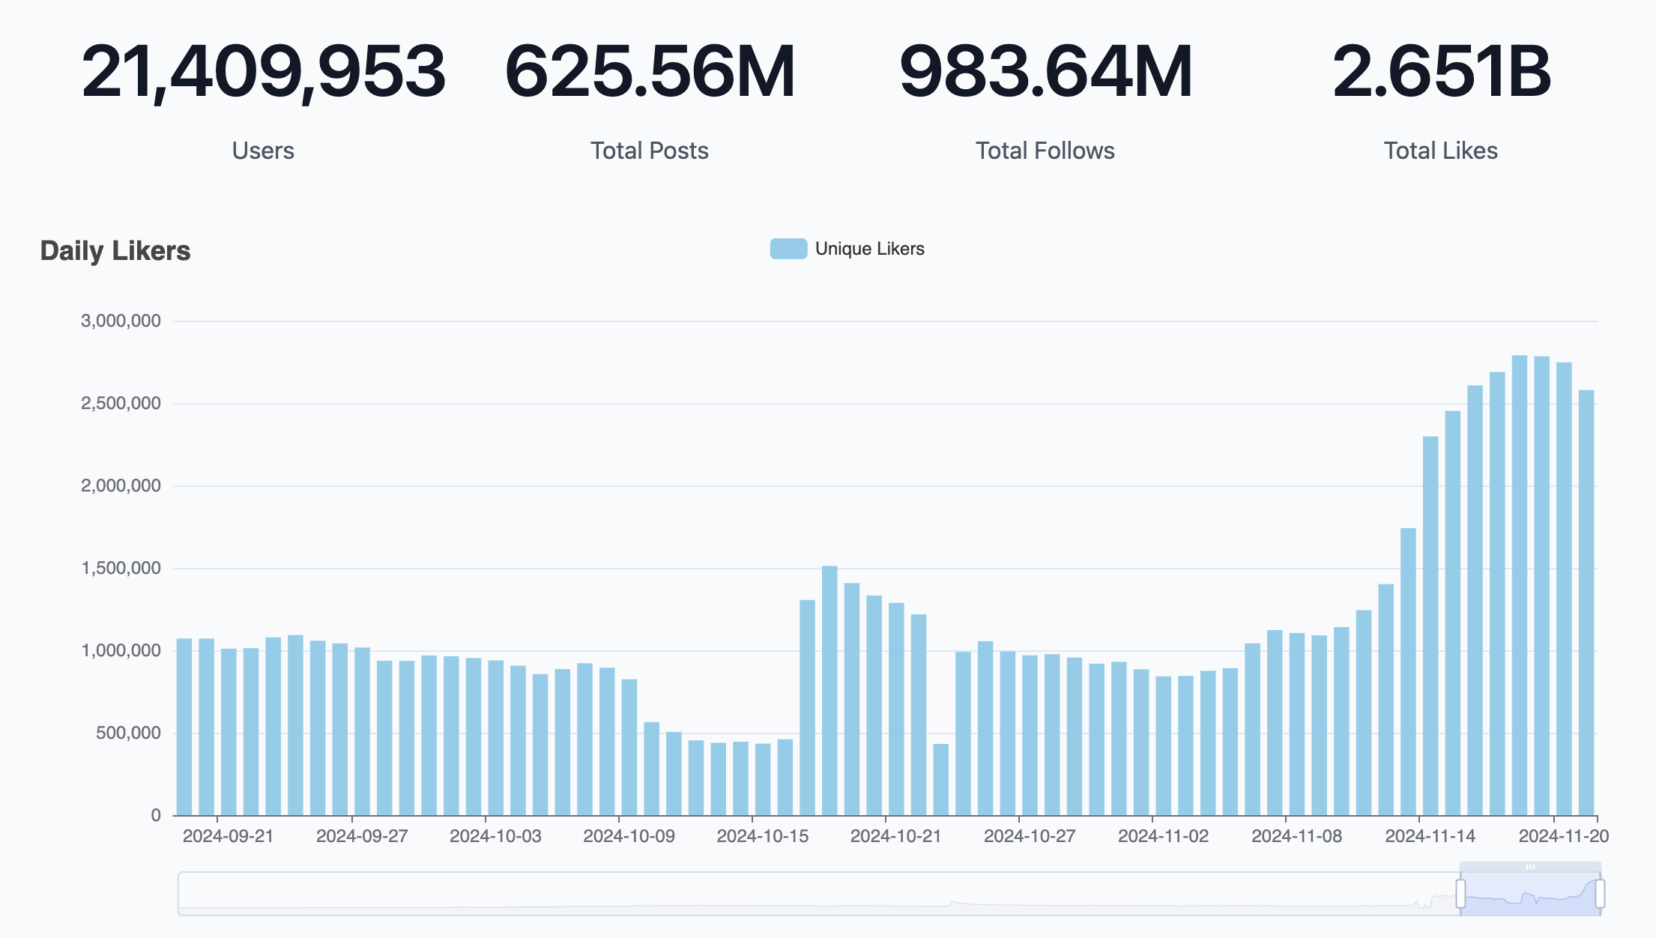Image resolution: width=1656 pixels, height=938 pixels.
Task: Click the 2024-09-27 x-axis date label
Action: tap(362, 836)
